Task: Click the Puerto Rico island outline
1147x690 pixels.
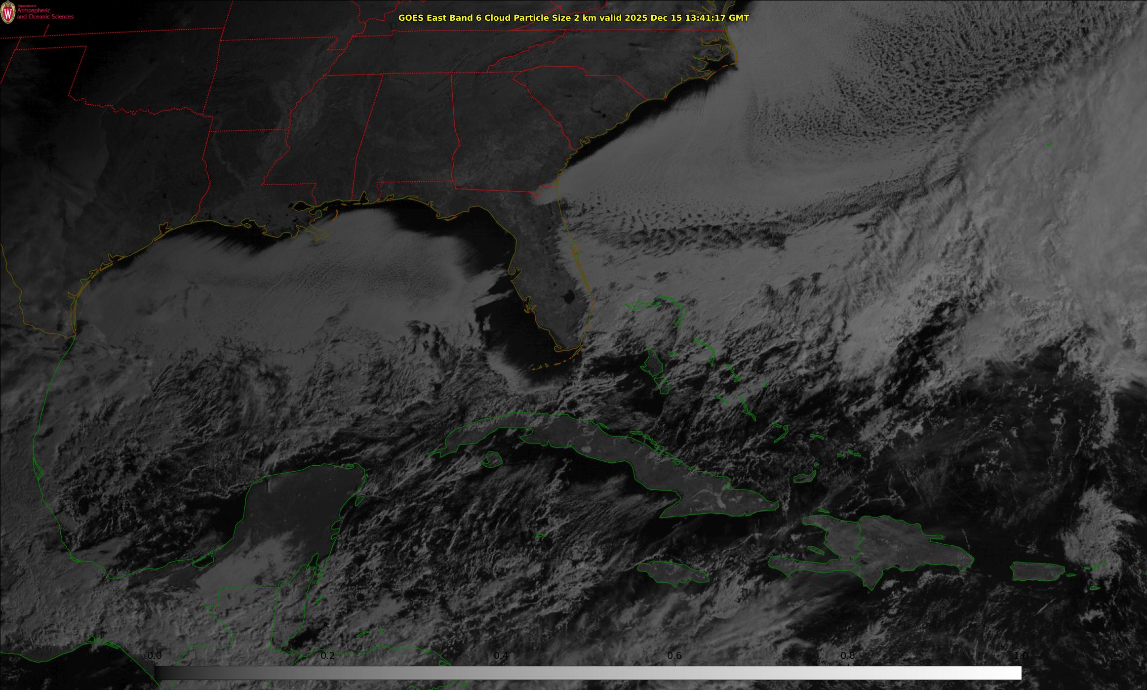Action: 1037,571
